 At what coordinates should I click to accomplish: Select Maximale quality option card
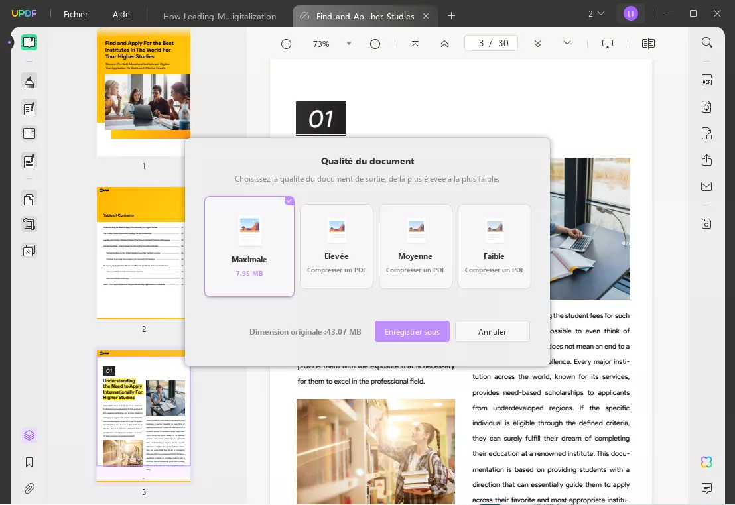point(249,247)
